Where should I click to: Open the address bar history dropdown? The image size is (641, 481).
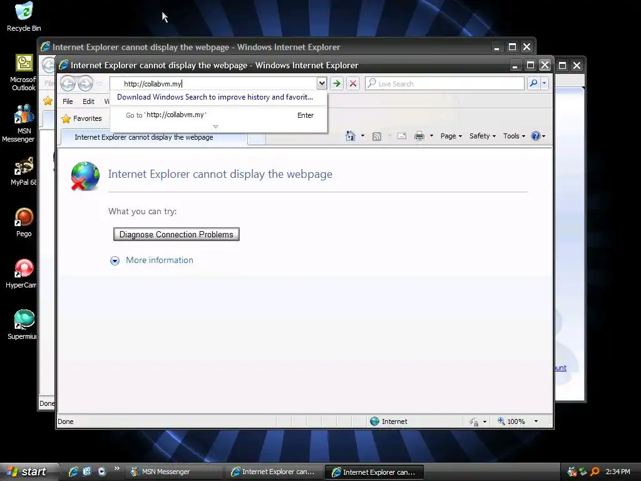click(322, 83)
